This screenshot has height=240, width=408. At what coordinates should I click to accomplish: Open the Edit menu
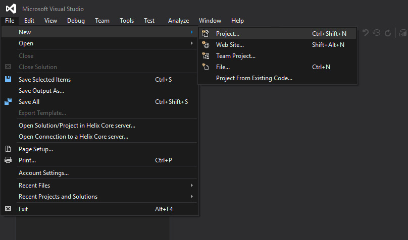click(x=29, y=21)
